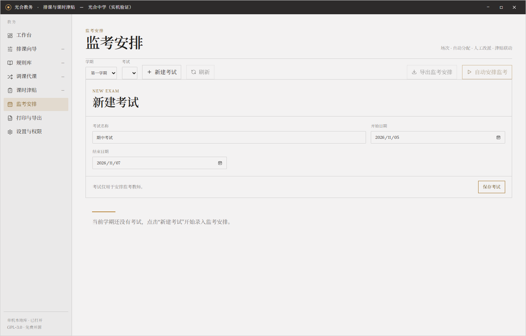Click the 调课代课 shuffle icon
The width and height of the screenshot is (526, 336).
point(10,77)
